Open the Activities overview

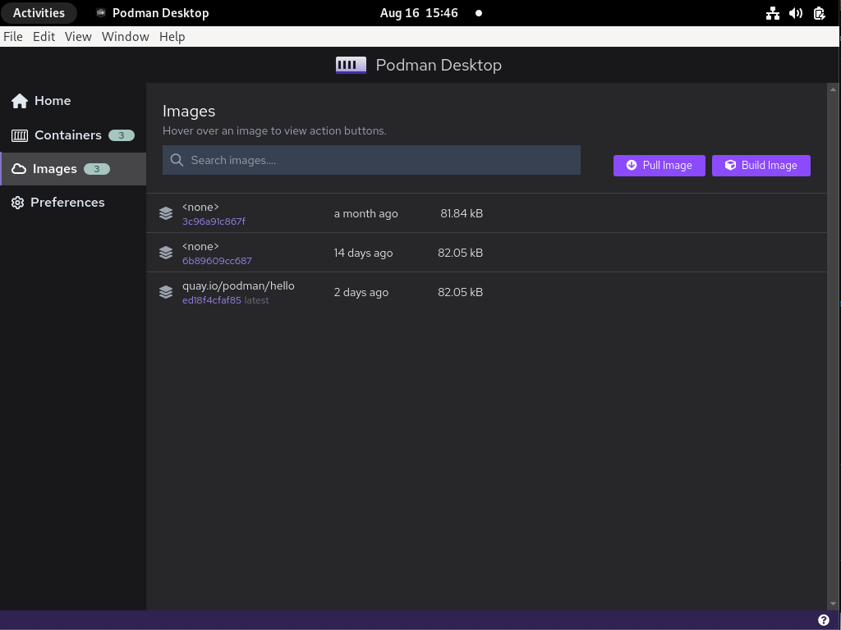pos(39,13)
